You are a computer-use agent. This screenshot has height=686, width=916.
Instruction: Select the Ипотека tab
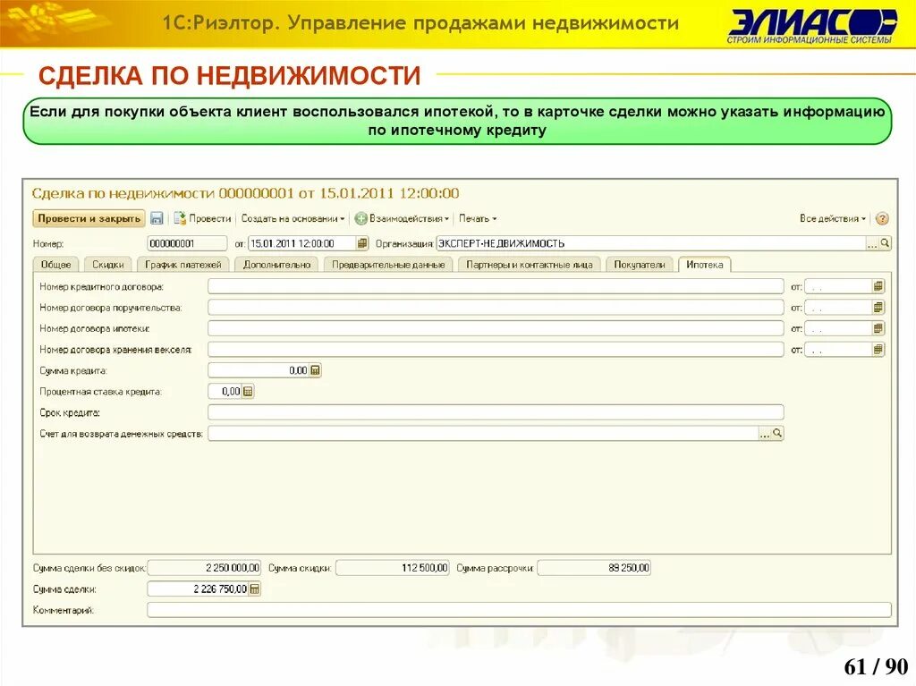coord(705,265)
